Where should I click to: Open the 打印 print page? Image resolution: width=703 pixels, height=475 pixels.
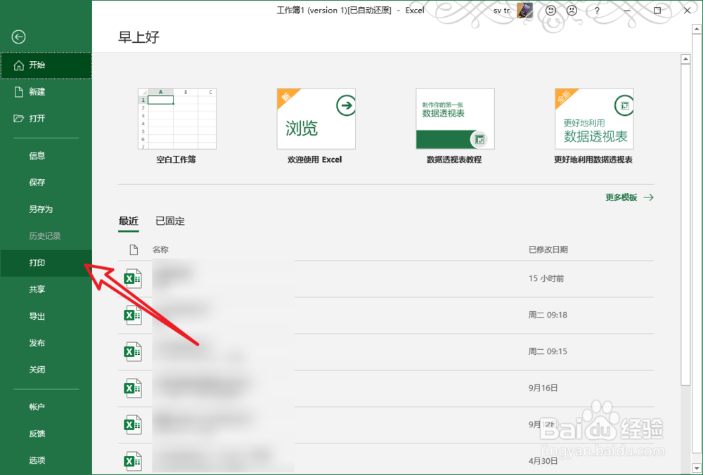tap(46, 263)
